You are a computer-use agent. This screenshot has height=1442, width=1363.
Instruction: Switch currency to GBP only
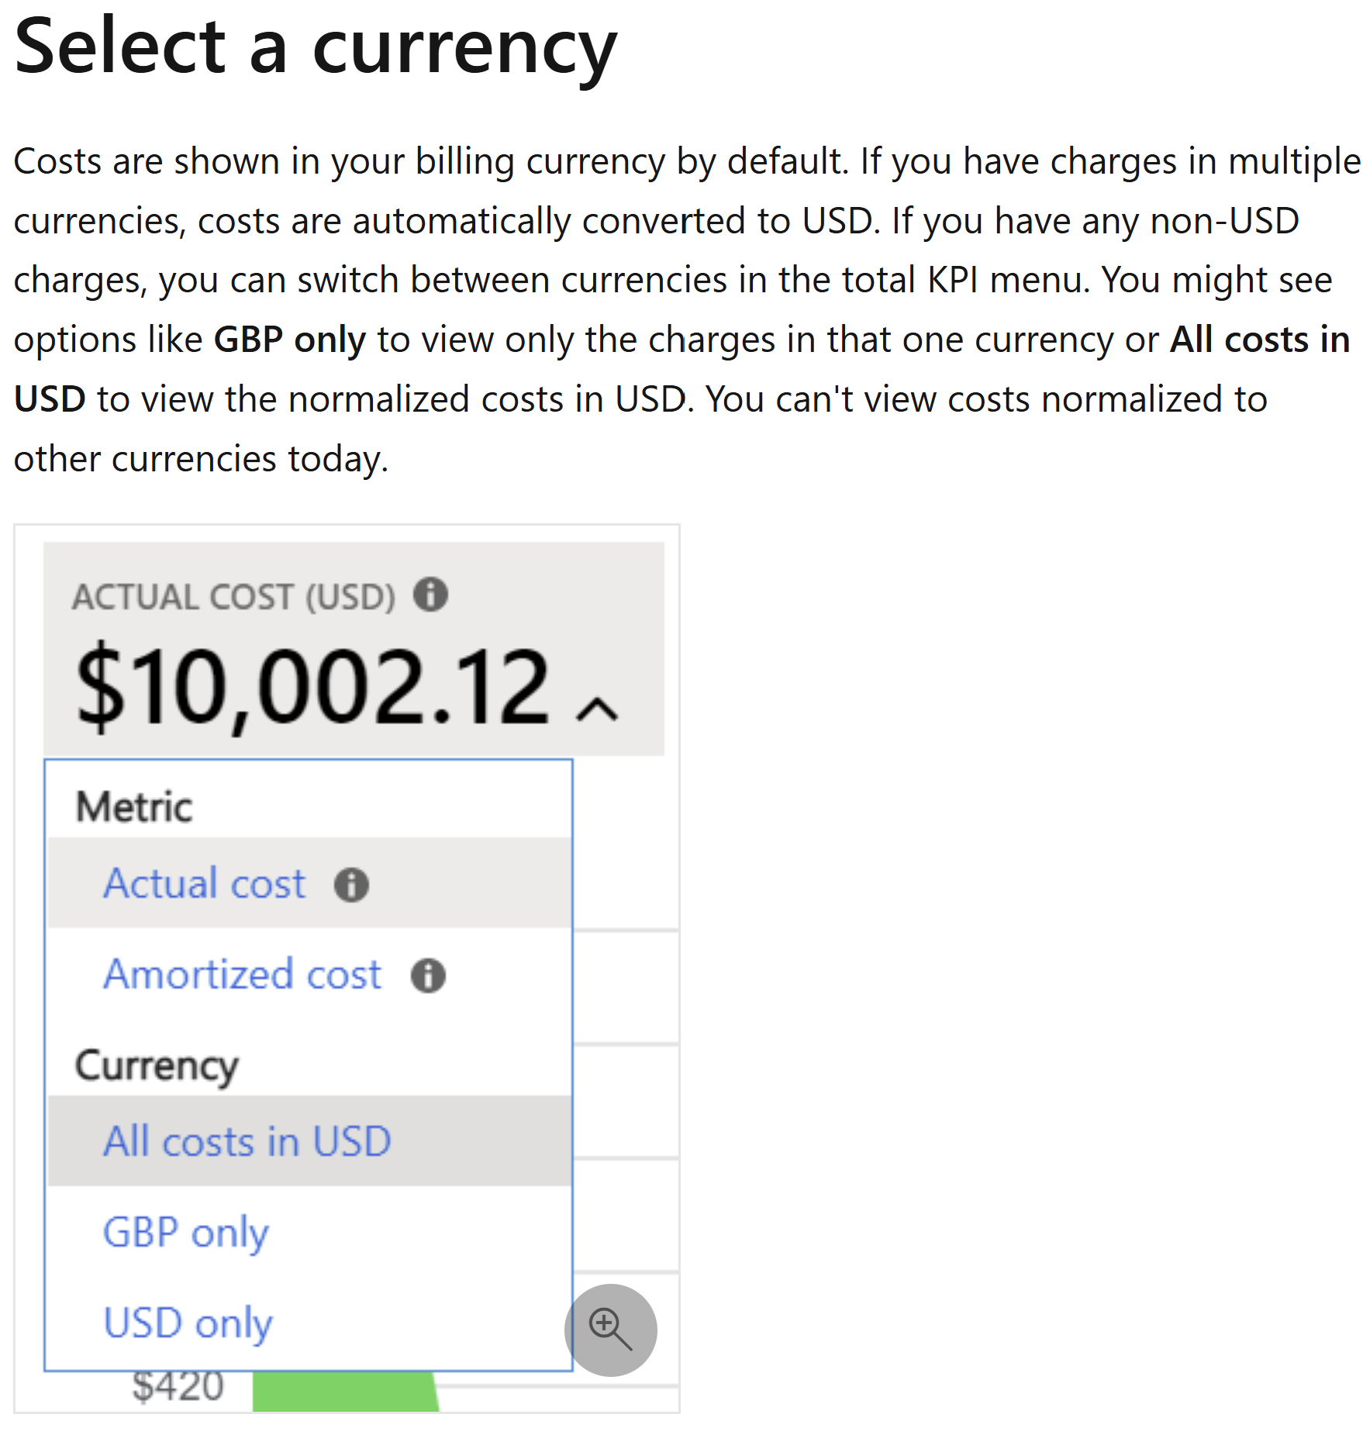click(x=310, y=1232)
